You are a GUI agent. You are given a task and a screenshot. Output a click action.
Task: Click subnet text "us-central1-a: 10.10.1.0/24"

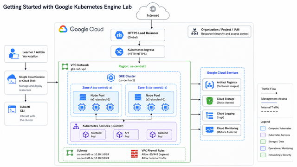click(93, 154)
